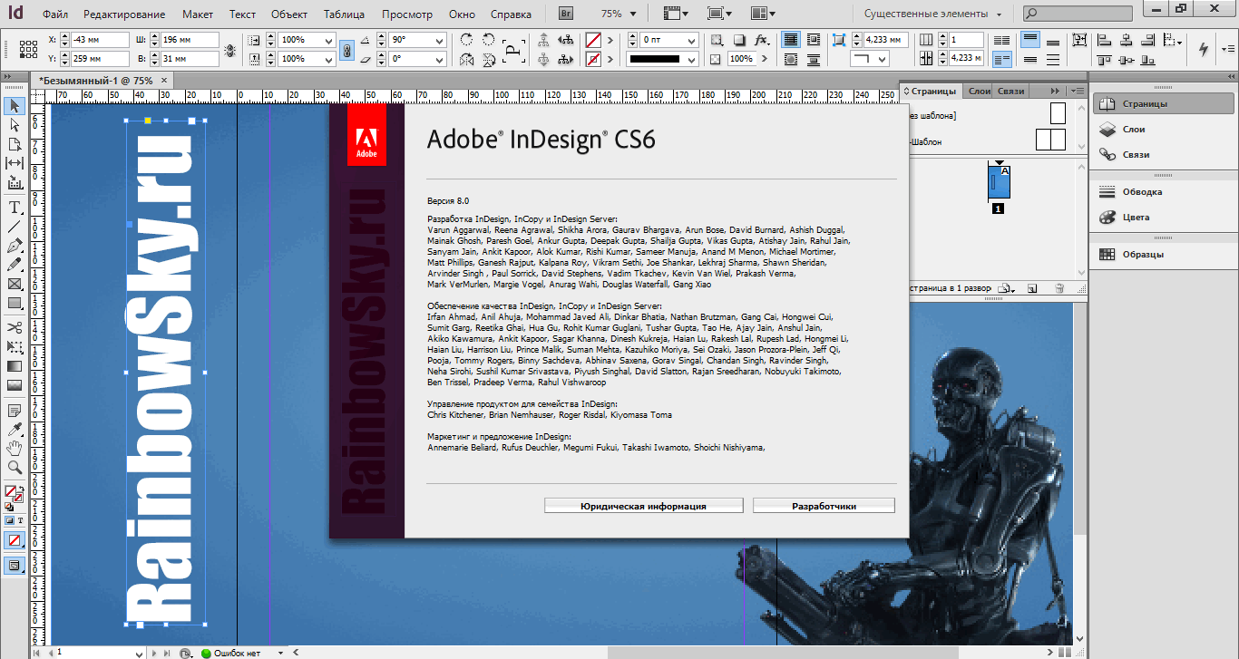1239x659 pixels.
Task: Select the Selection tool (black arrow)
Action: click(x=15, y=106)
